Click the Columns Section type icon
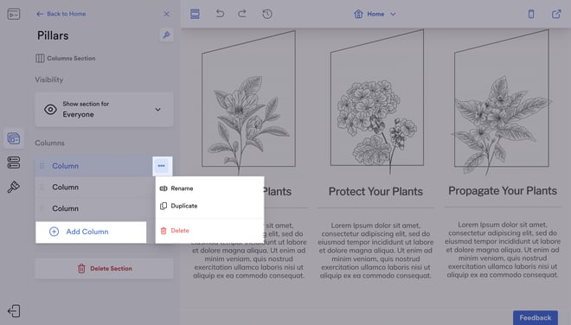 (40, 58)
